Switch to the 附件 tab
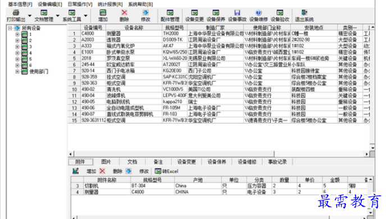The image size is (386, 219). pos(80,162)
